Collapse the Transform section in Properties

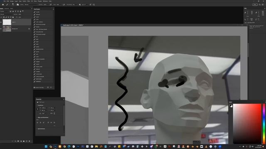pos(37,105)
